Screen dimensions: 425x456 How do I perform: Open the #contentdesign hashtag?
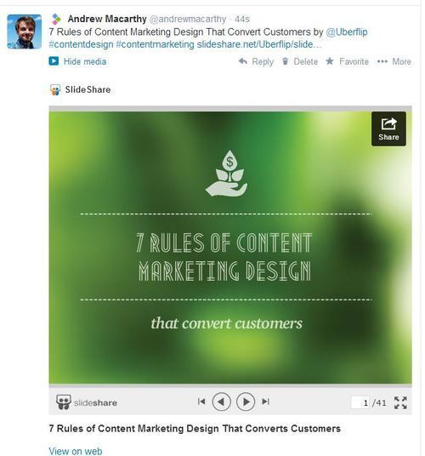click(81, 45)
